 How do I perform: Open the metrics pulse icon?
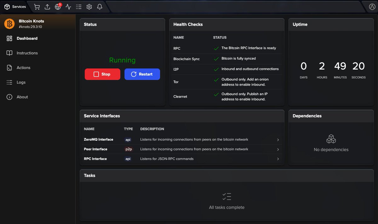click(68, 7)
